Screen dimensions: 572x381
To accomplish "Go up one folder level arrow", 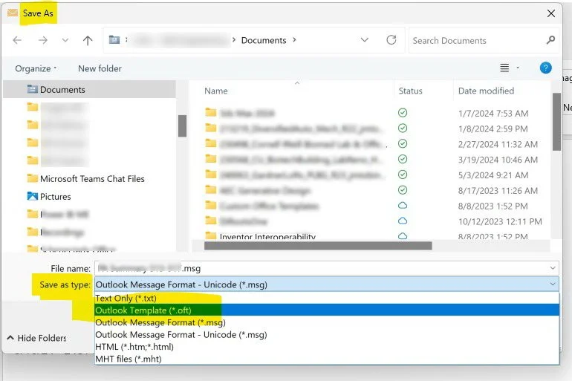I will [88, 40].
